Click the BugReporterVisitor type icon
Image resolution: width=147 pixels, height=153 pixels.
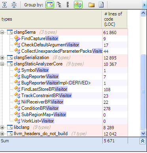tap(17, 76)
